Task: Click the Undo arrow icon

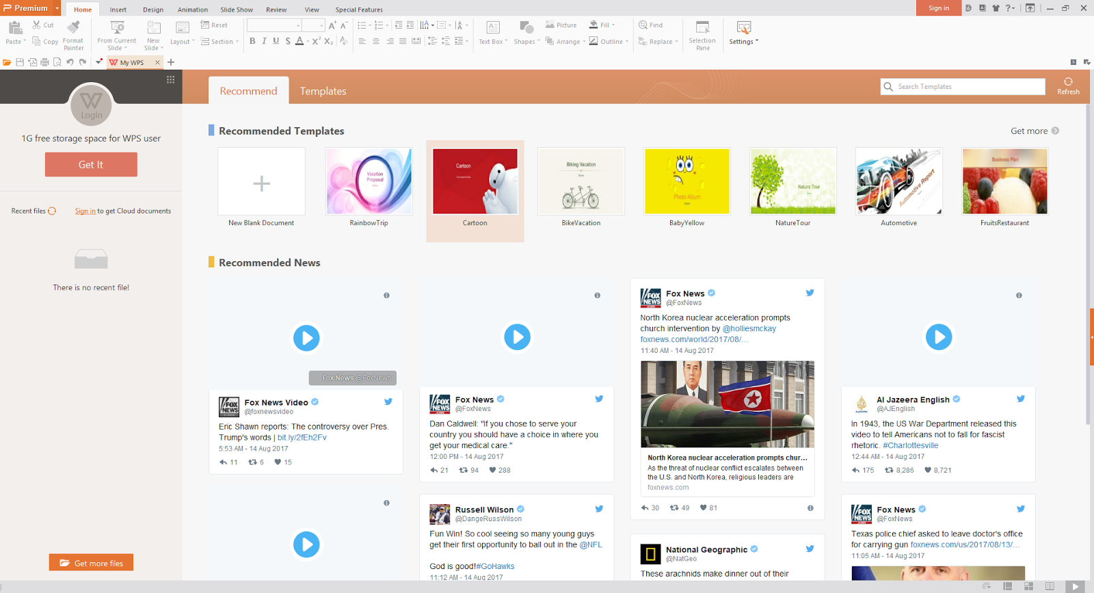Action: point(70,62)
